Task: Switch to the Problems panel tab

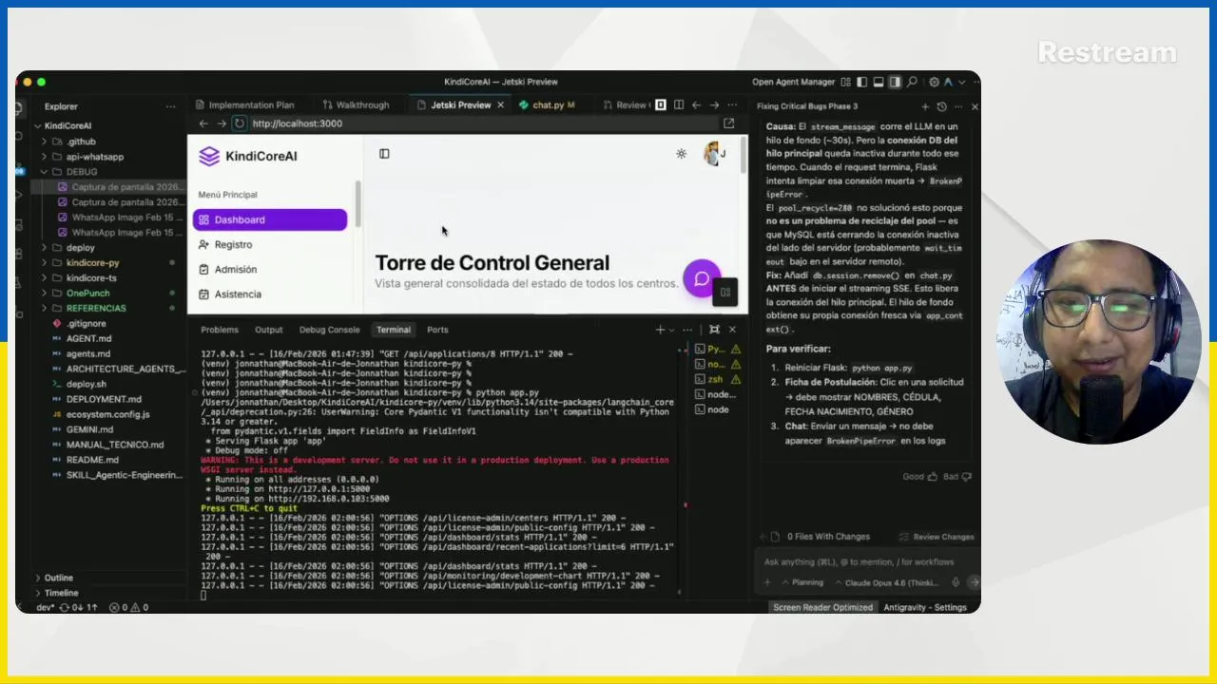Action: pyautogui.click(x=220, y=330)
